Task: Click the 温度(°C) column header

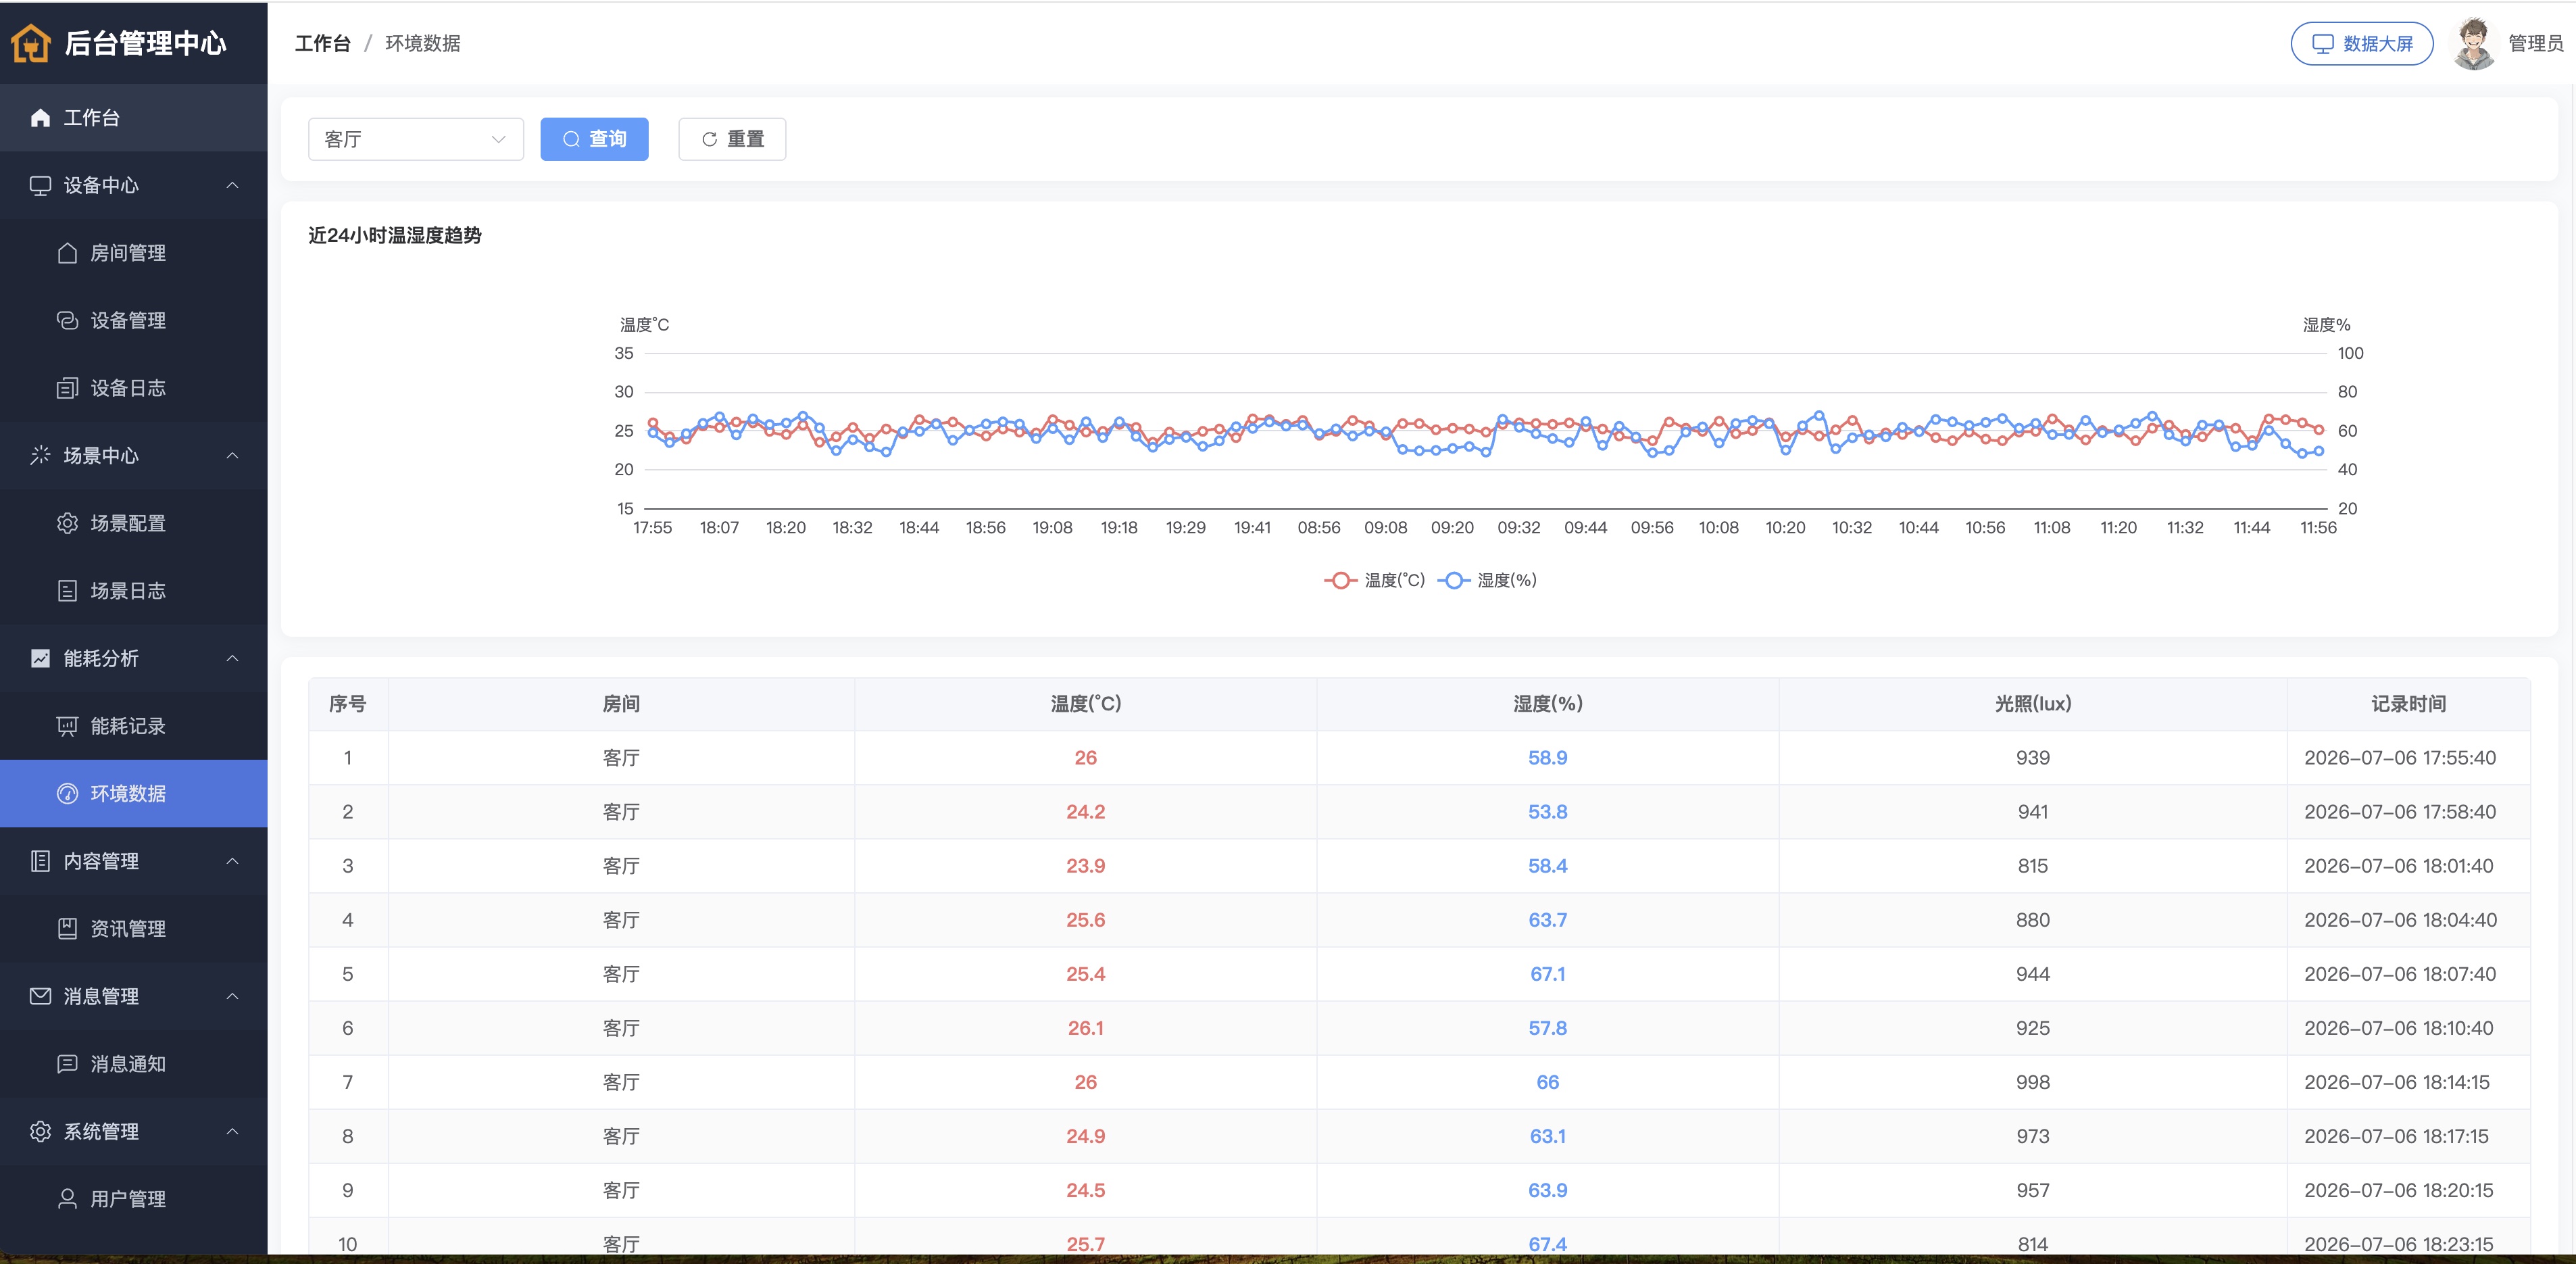Action: 1086,704
